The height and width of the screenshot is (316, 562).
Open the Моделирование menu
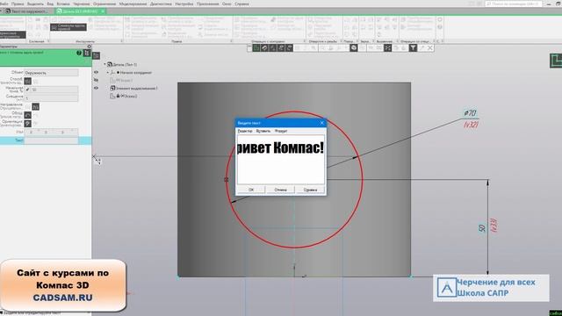click(x=133, y=4)
